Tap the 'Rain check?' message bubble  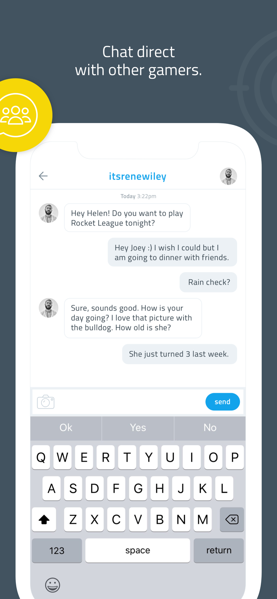pos(208,282)
